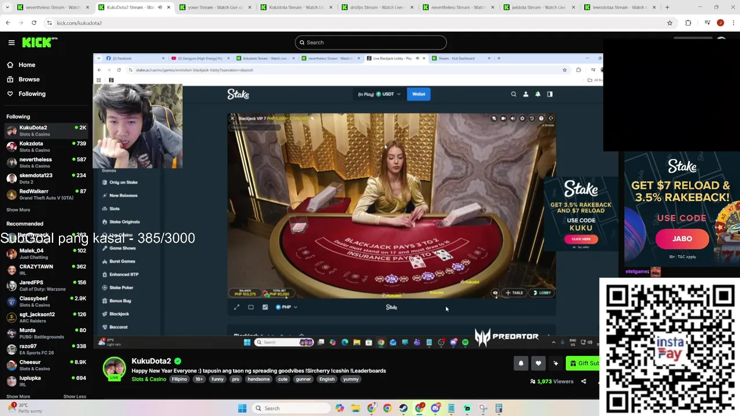Share the KukuDota2 stream
The image size is (740, 416).
[x=583, y=381]
